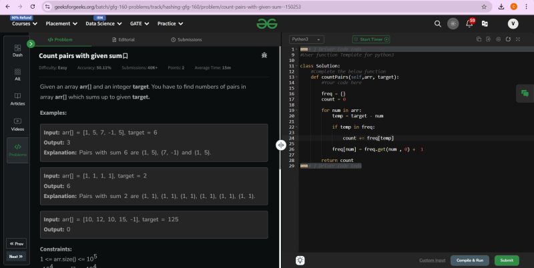Image resolution: width=534 pixels, height=268 pixels.
Task: Click the 'count += freq[temp]' code line
Action: coord(368,138)
